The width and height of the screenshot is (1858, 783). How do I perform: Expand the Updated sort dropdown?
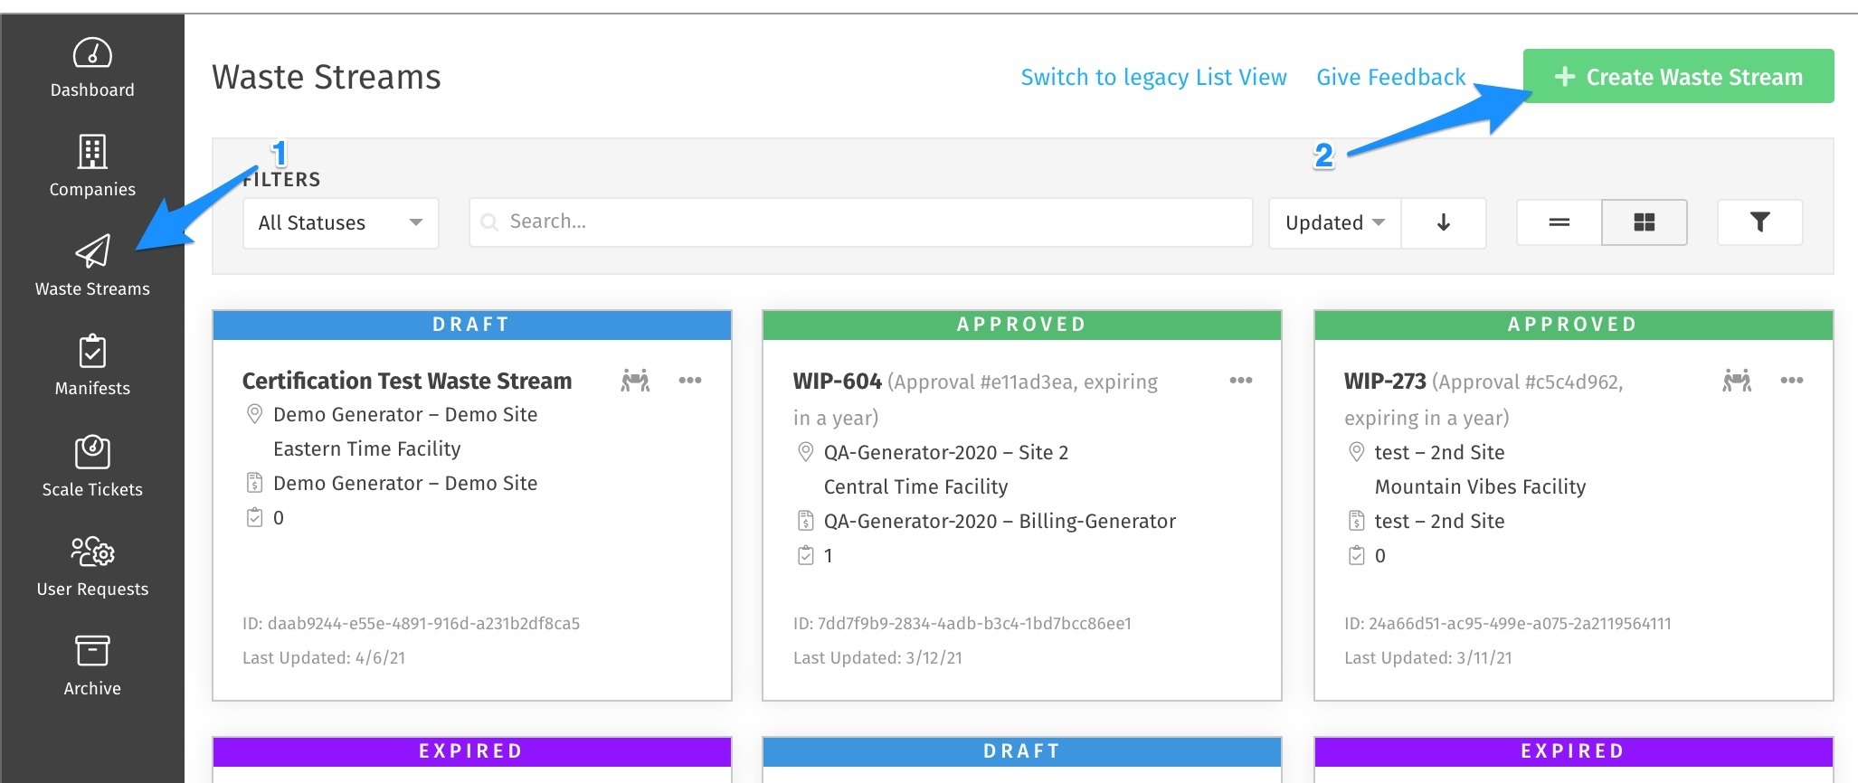[1335, 222]
